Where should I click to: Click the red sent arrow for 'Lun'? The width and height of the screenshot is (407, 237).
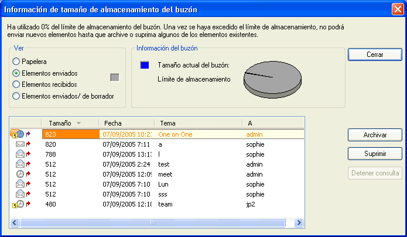click(28, 184)
